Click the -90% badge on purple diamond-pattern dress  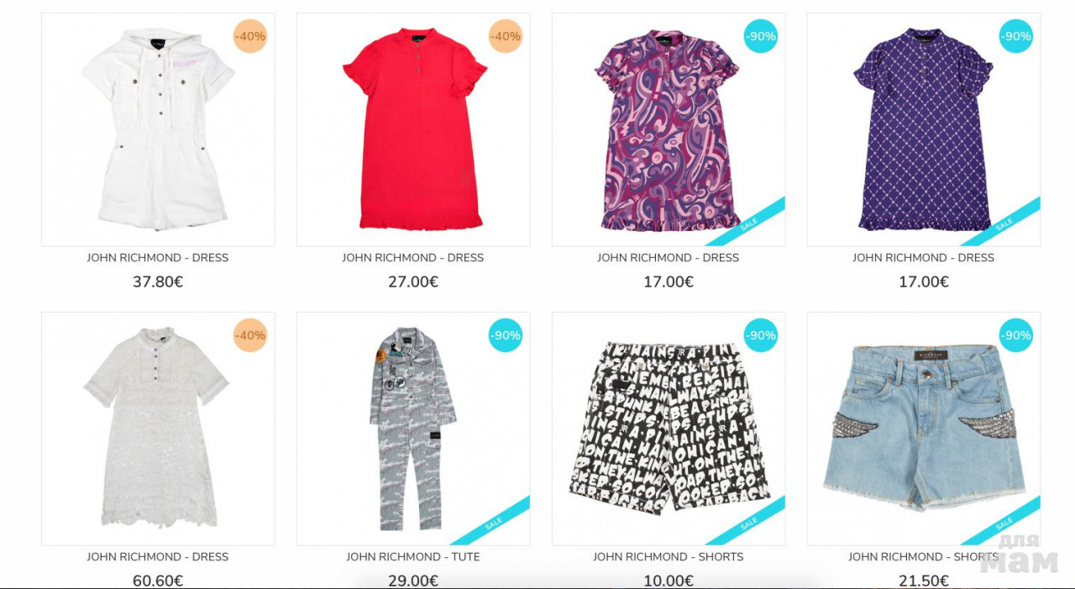click(x=1016, y=36)
